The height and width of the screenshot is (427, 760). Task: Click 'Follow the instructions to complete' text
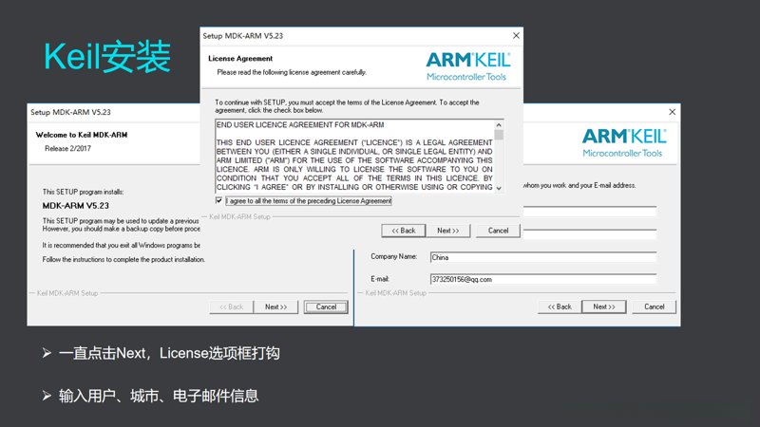123,259
